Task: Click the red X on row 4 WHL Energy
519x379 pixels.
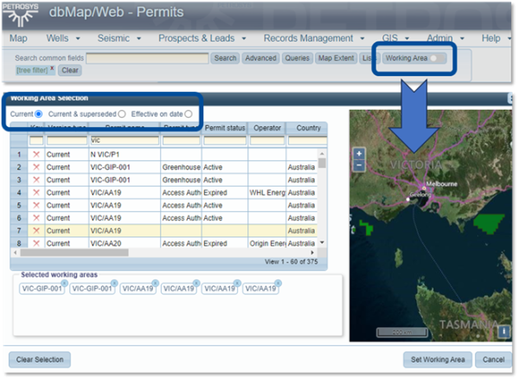Action: pos(36,193)
